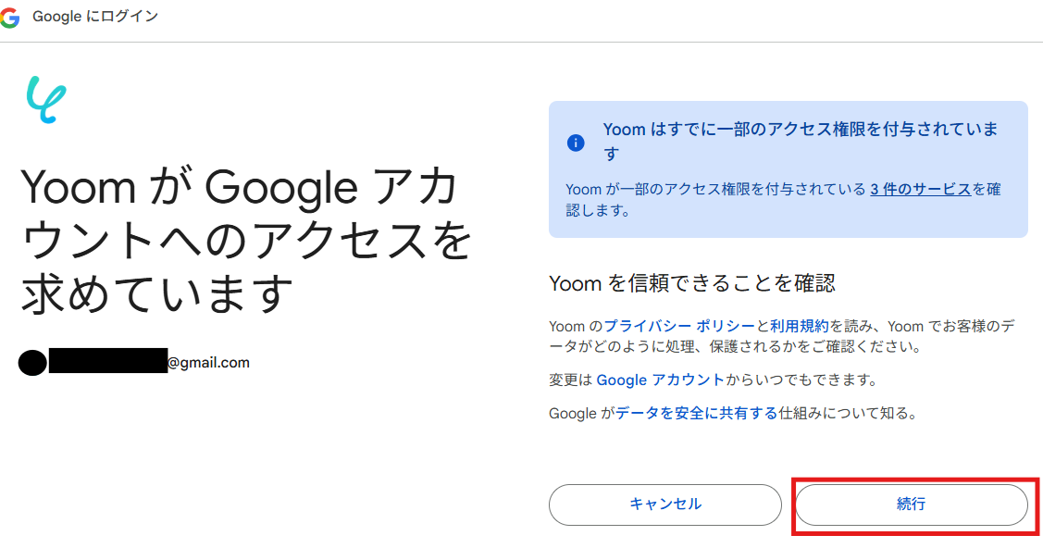Click the teal Yoom logo
This screenshot has width=1043, height=548.
click(x=46, y=100)
